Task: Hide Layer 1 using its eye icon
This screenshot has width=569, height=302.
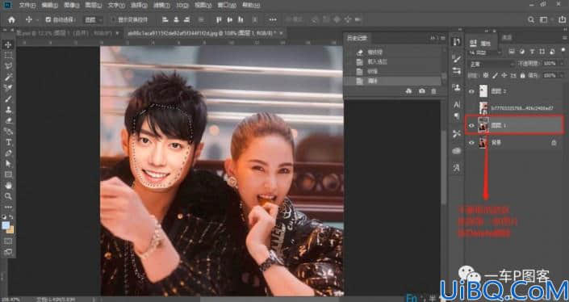Action: point(471,126)
